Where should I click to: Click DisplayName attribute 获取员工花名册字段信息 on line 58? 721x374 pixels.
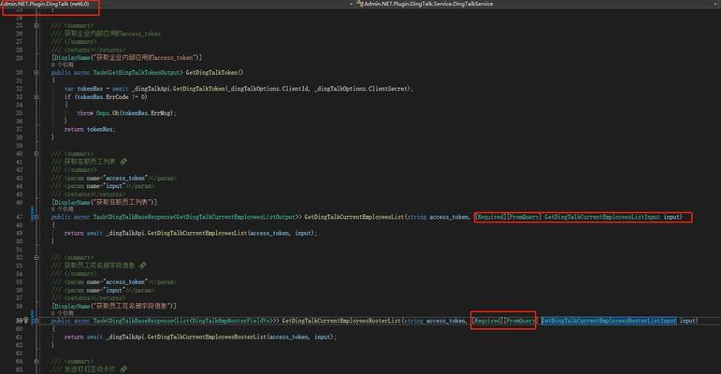(x=114, y=306)
